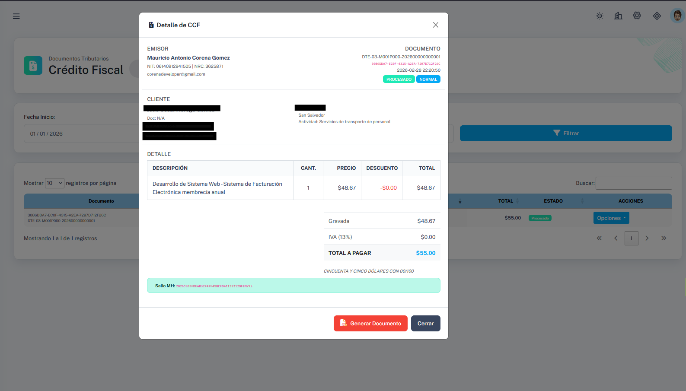
Task: Open the hamburger sidebar menu
Action: tap(16, 16)
